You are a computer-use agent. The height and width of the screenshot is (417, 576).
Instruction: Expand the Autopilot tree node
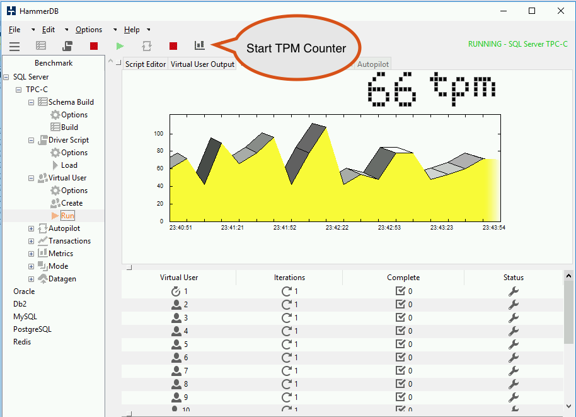[x=32, y=229]
